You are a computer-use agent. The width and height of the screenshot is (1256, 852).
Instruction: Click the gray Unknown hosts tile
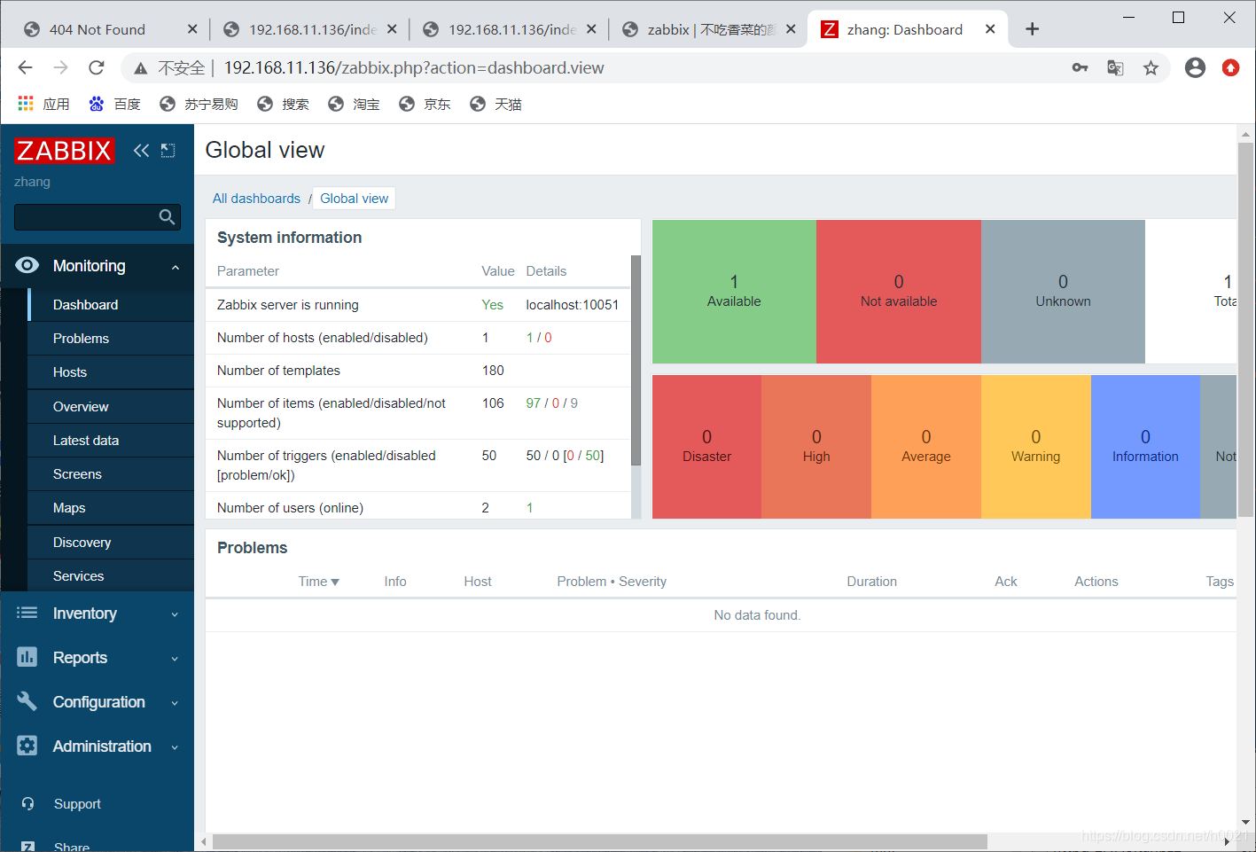click(1063, 291)
